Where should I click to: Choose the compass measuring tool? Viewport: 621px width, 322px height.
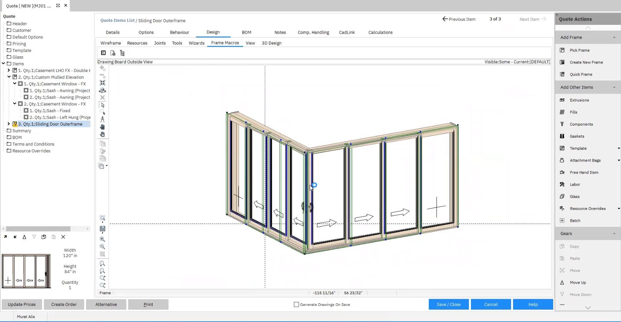pos(102,119)
